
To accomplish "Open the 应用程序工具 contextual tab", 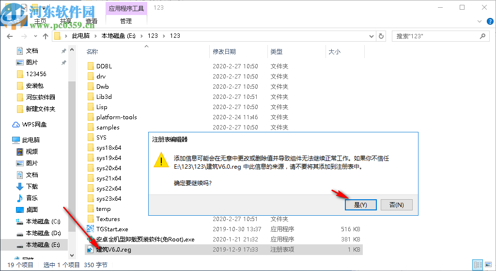I will pyautogui.click(x=126, y=8).
